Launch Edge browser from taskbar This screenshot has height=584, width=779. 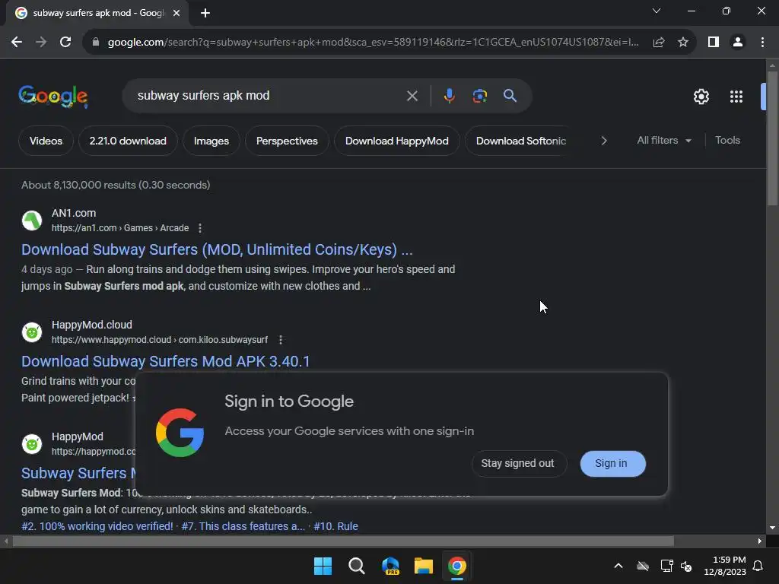[390, 566]
